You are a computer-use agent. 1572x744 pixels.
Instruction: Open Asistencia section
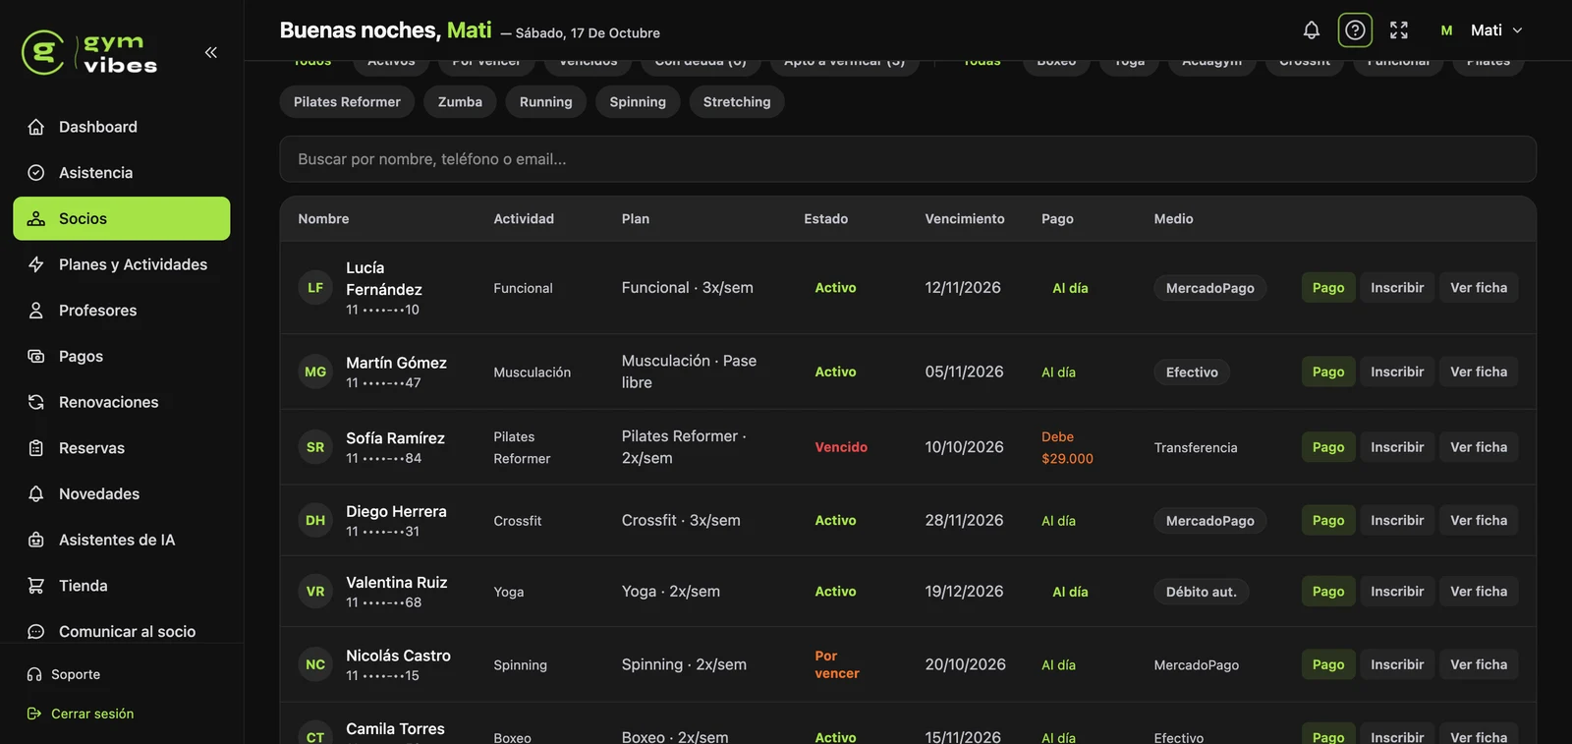click(122, 173)
